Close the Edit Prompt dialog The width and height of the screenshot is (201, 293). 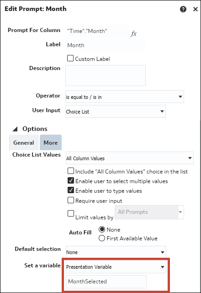(x=196, y=9)
